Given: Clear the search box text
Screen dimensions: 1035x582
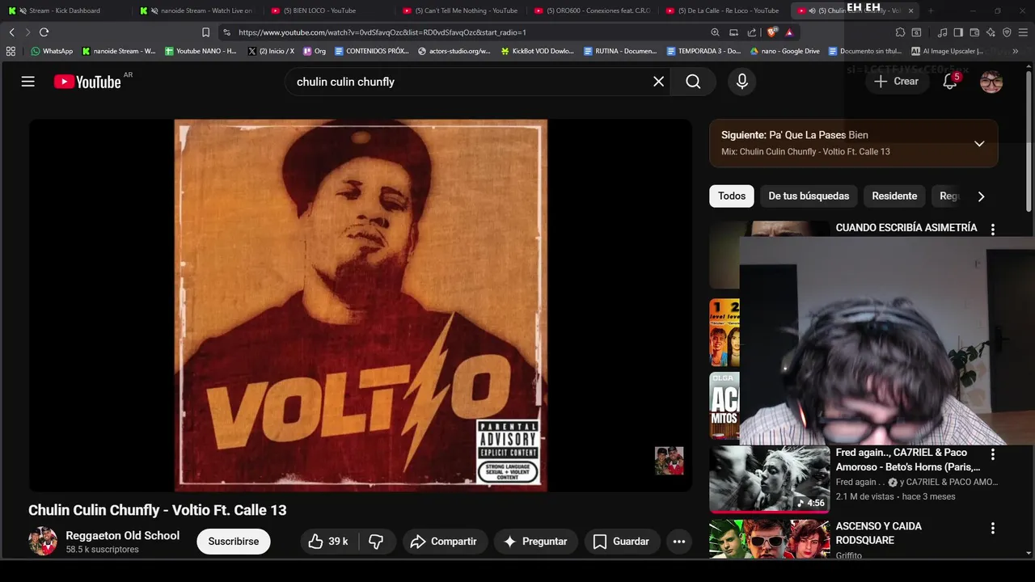Looking at the screenshot, I should click(x=659, y=82).
